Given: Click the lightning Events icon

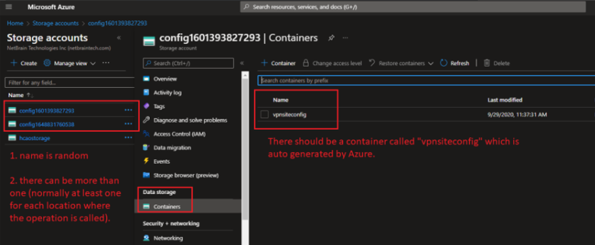Looking at the screenshot, I should pyautogui.click(x=146, y=161).
